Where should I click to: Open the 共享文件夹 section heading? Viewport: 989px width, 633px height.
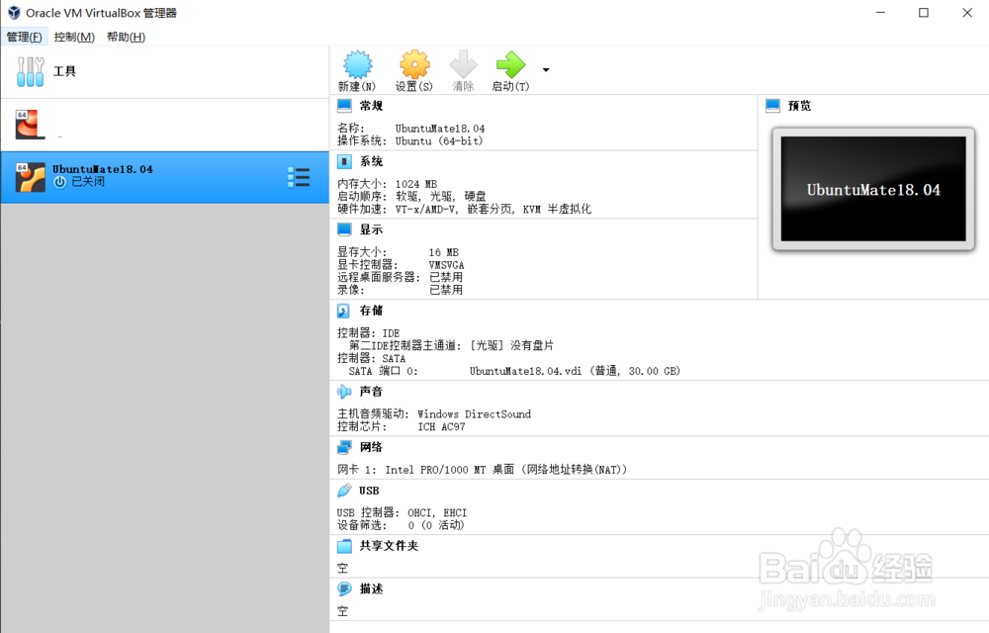coord(389,546)
